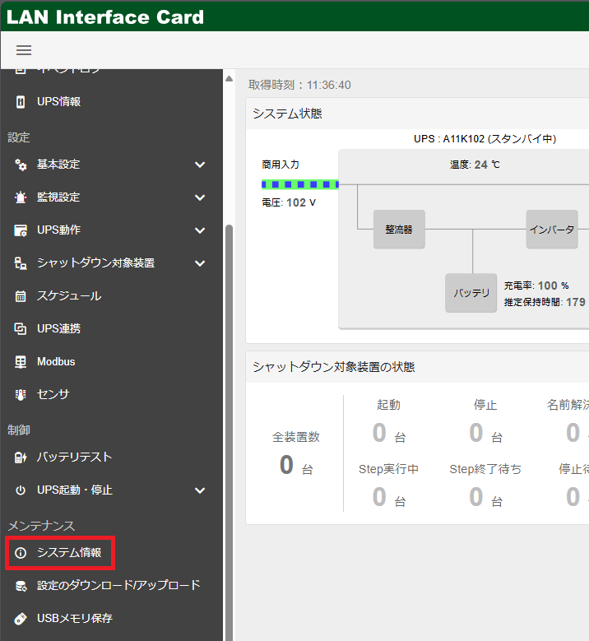Click the バッテリ block in diagram

[x=471, y=293]
